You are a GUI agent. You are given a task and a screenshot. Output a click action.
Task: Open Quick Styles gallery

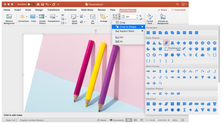click(x=74, y=19)
